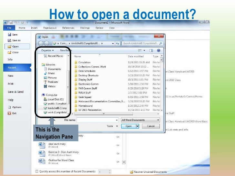Select Recent Places in navigation pane
Screen dimensions: 235x176
coord(53,56)
